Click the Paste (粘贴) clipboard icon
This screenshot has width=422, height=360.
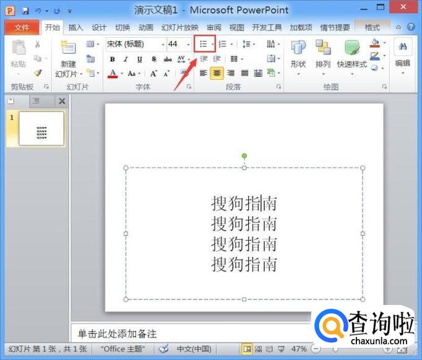point(19,48)
